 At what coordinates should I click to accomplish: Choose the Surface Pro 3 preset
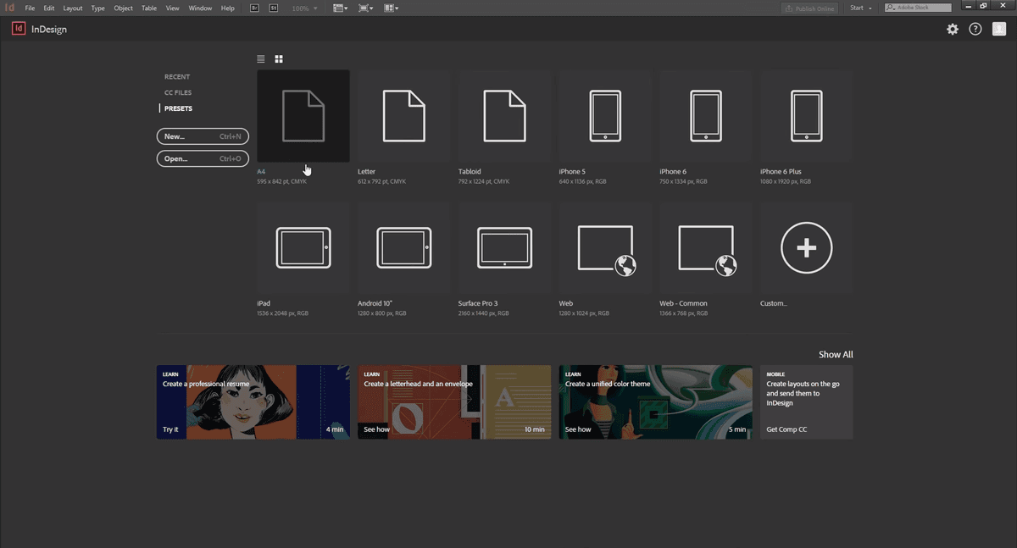[504, 248]
